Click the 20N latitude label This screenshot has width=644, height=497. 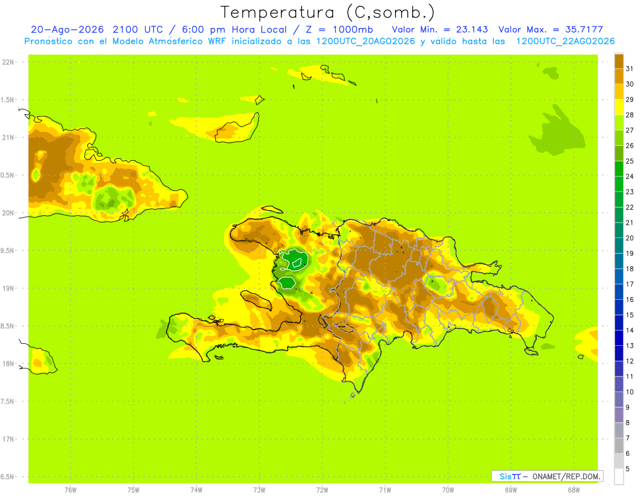9,213
